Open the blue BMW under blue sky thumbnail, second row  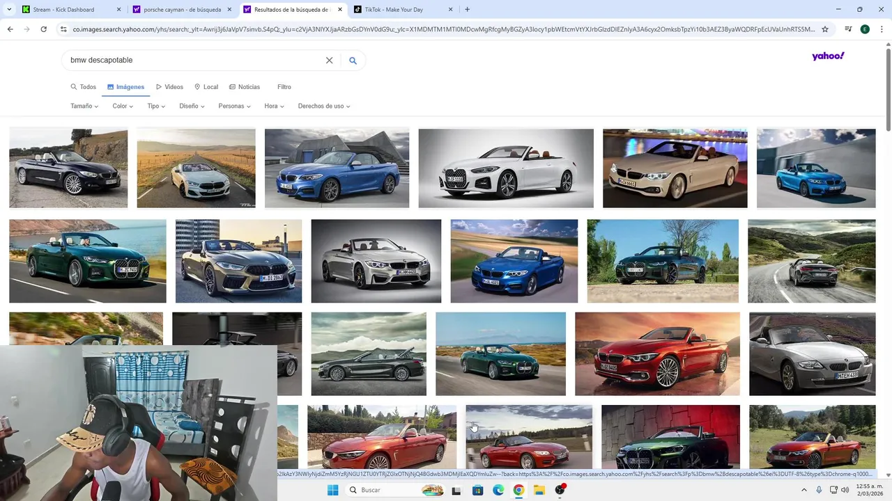click(514, 261)
